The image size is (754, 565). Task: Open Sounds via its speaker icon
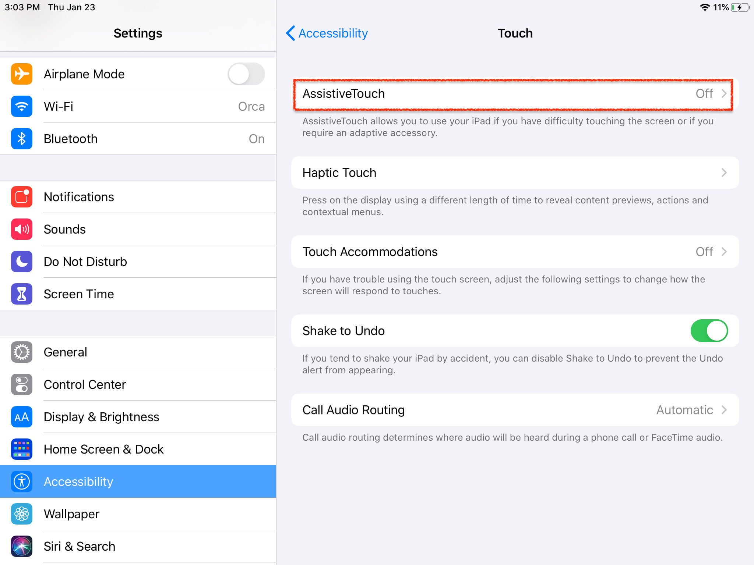22,229
